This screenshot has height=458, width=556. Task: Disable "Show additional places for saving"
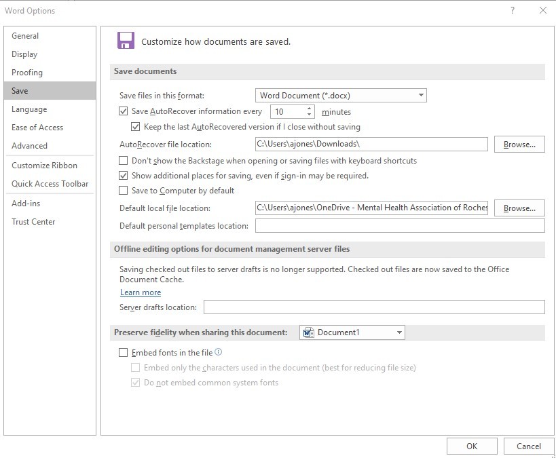click(x=123, y=176)
